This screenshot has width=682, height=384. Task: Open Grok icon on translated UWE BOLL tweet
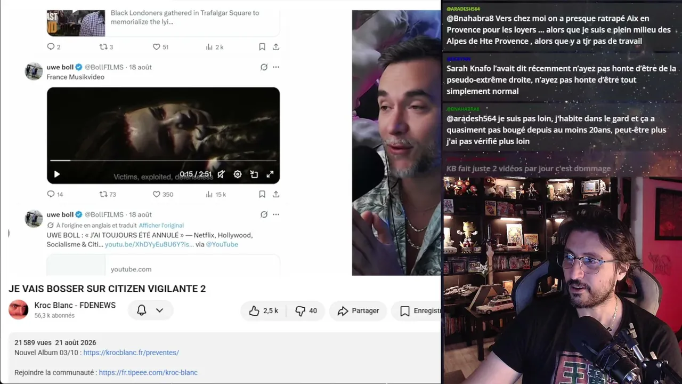264,215
